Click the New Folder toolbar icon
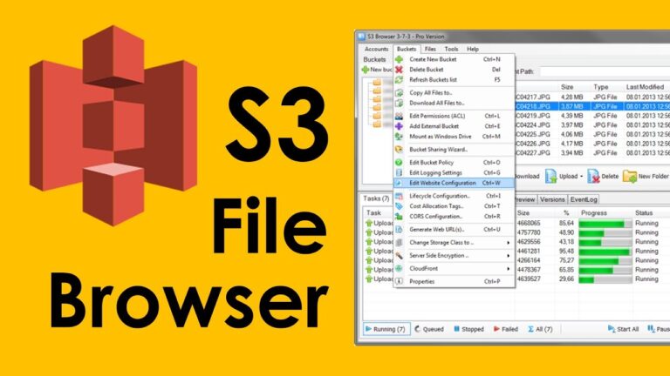 629,176
